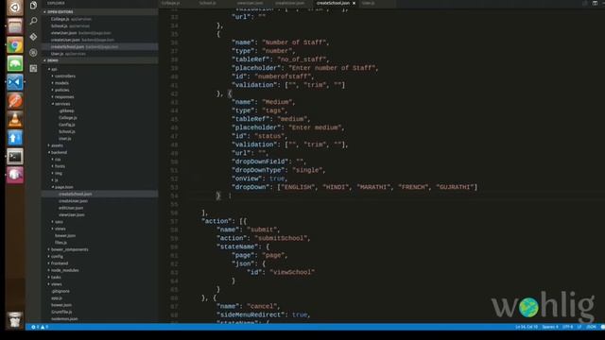This screenshot has height=340, width=605.
Task: Launch VLC media player from dock
Action: 15,120
